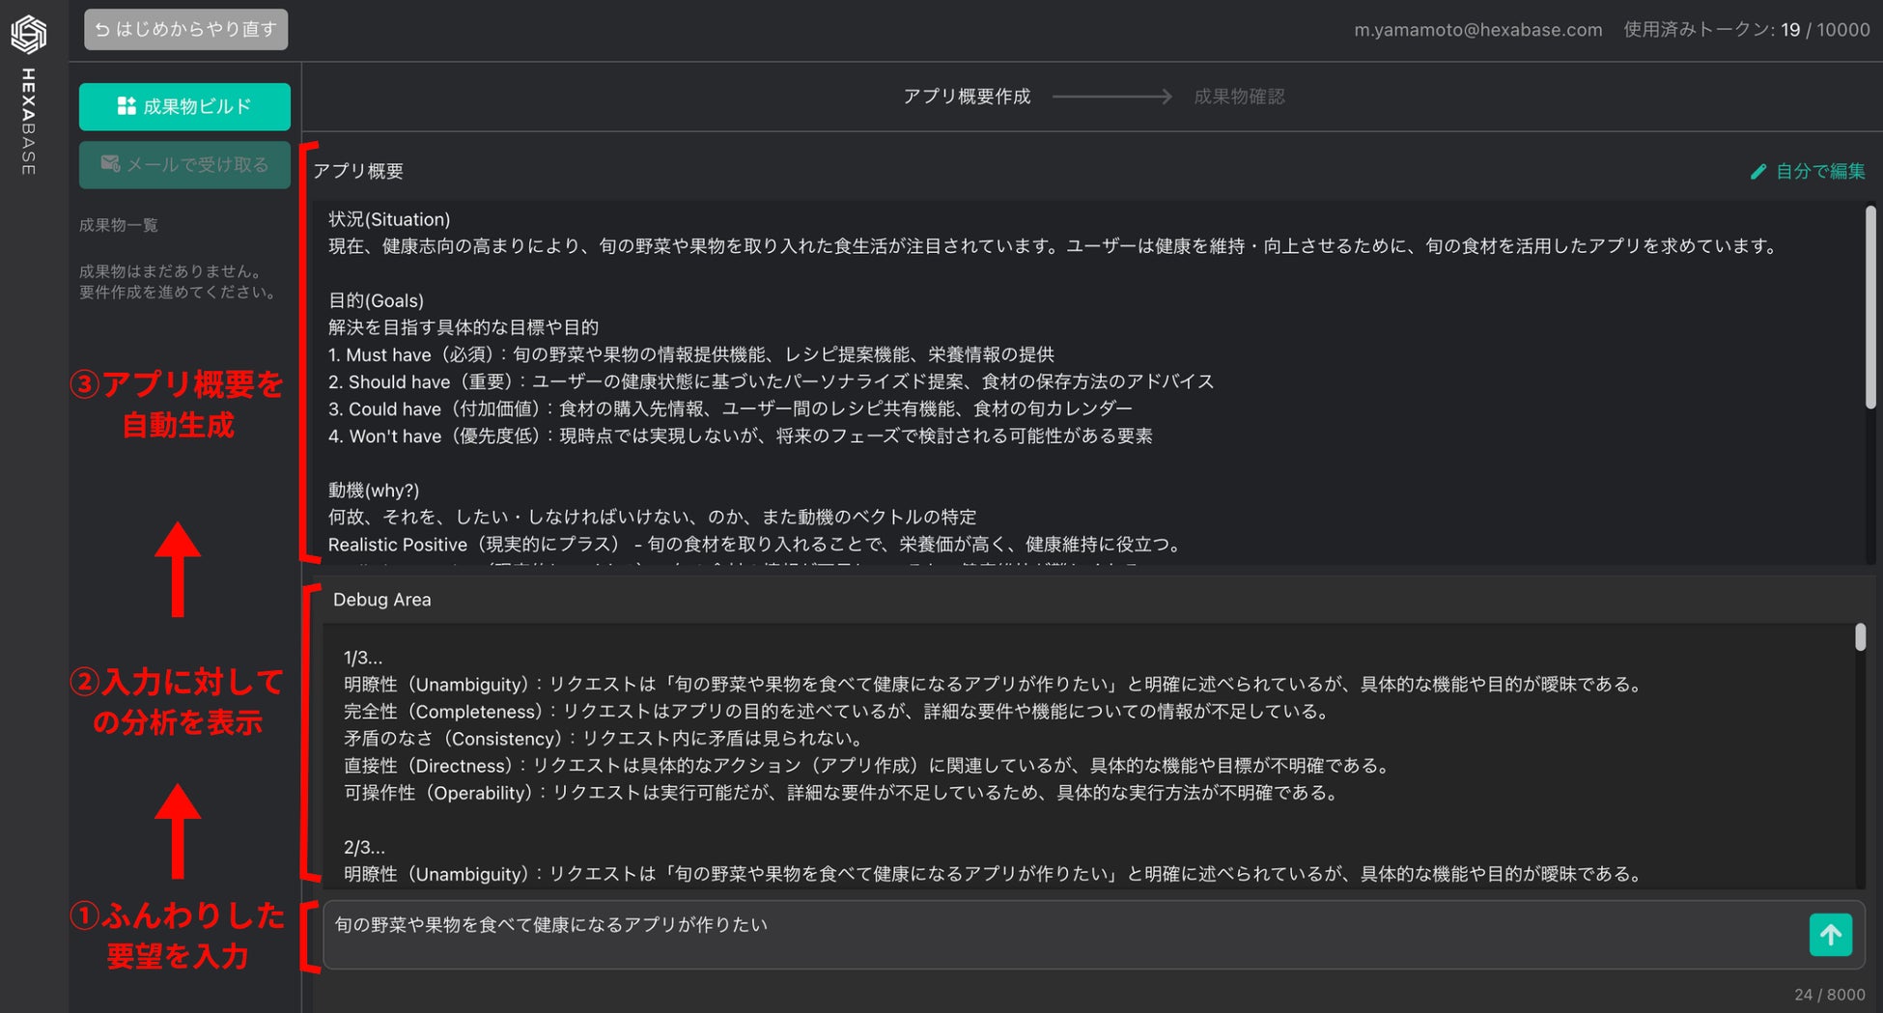Click the '完全性（Completeness）' debug line

click(x=839, y=712)
